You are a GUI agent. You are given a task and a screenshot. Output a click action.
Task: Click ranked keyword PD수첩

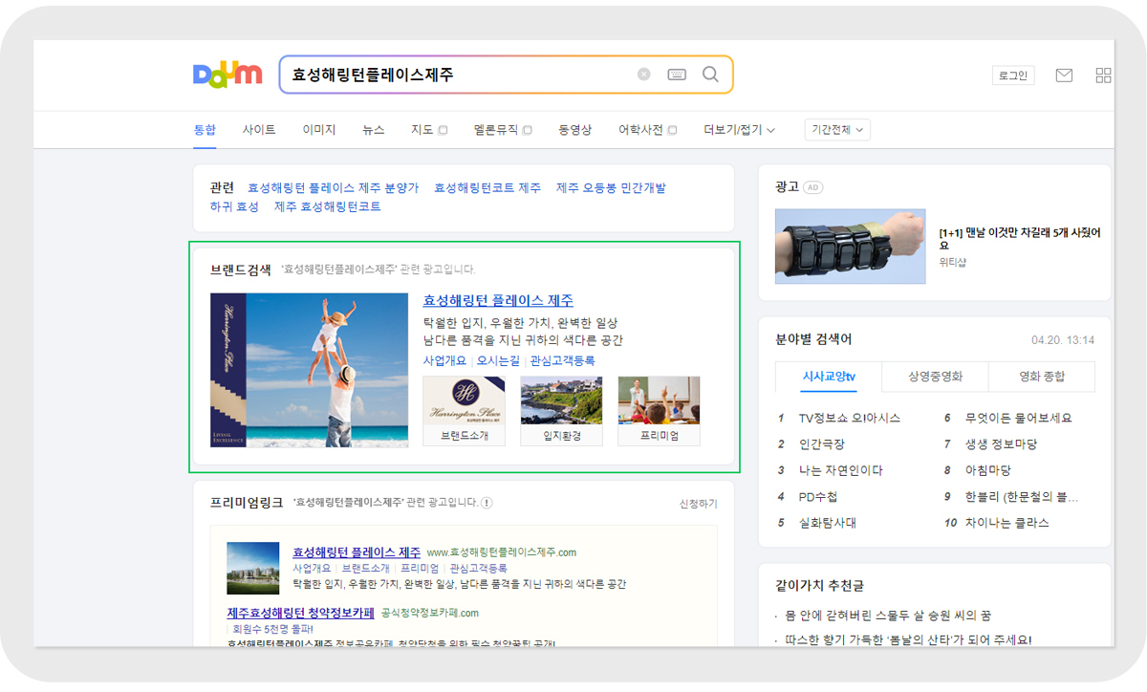point(818,497)
